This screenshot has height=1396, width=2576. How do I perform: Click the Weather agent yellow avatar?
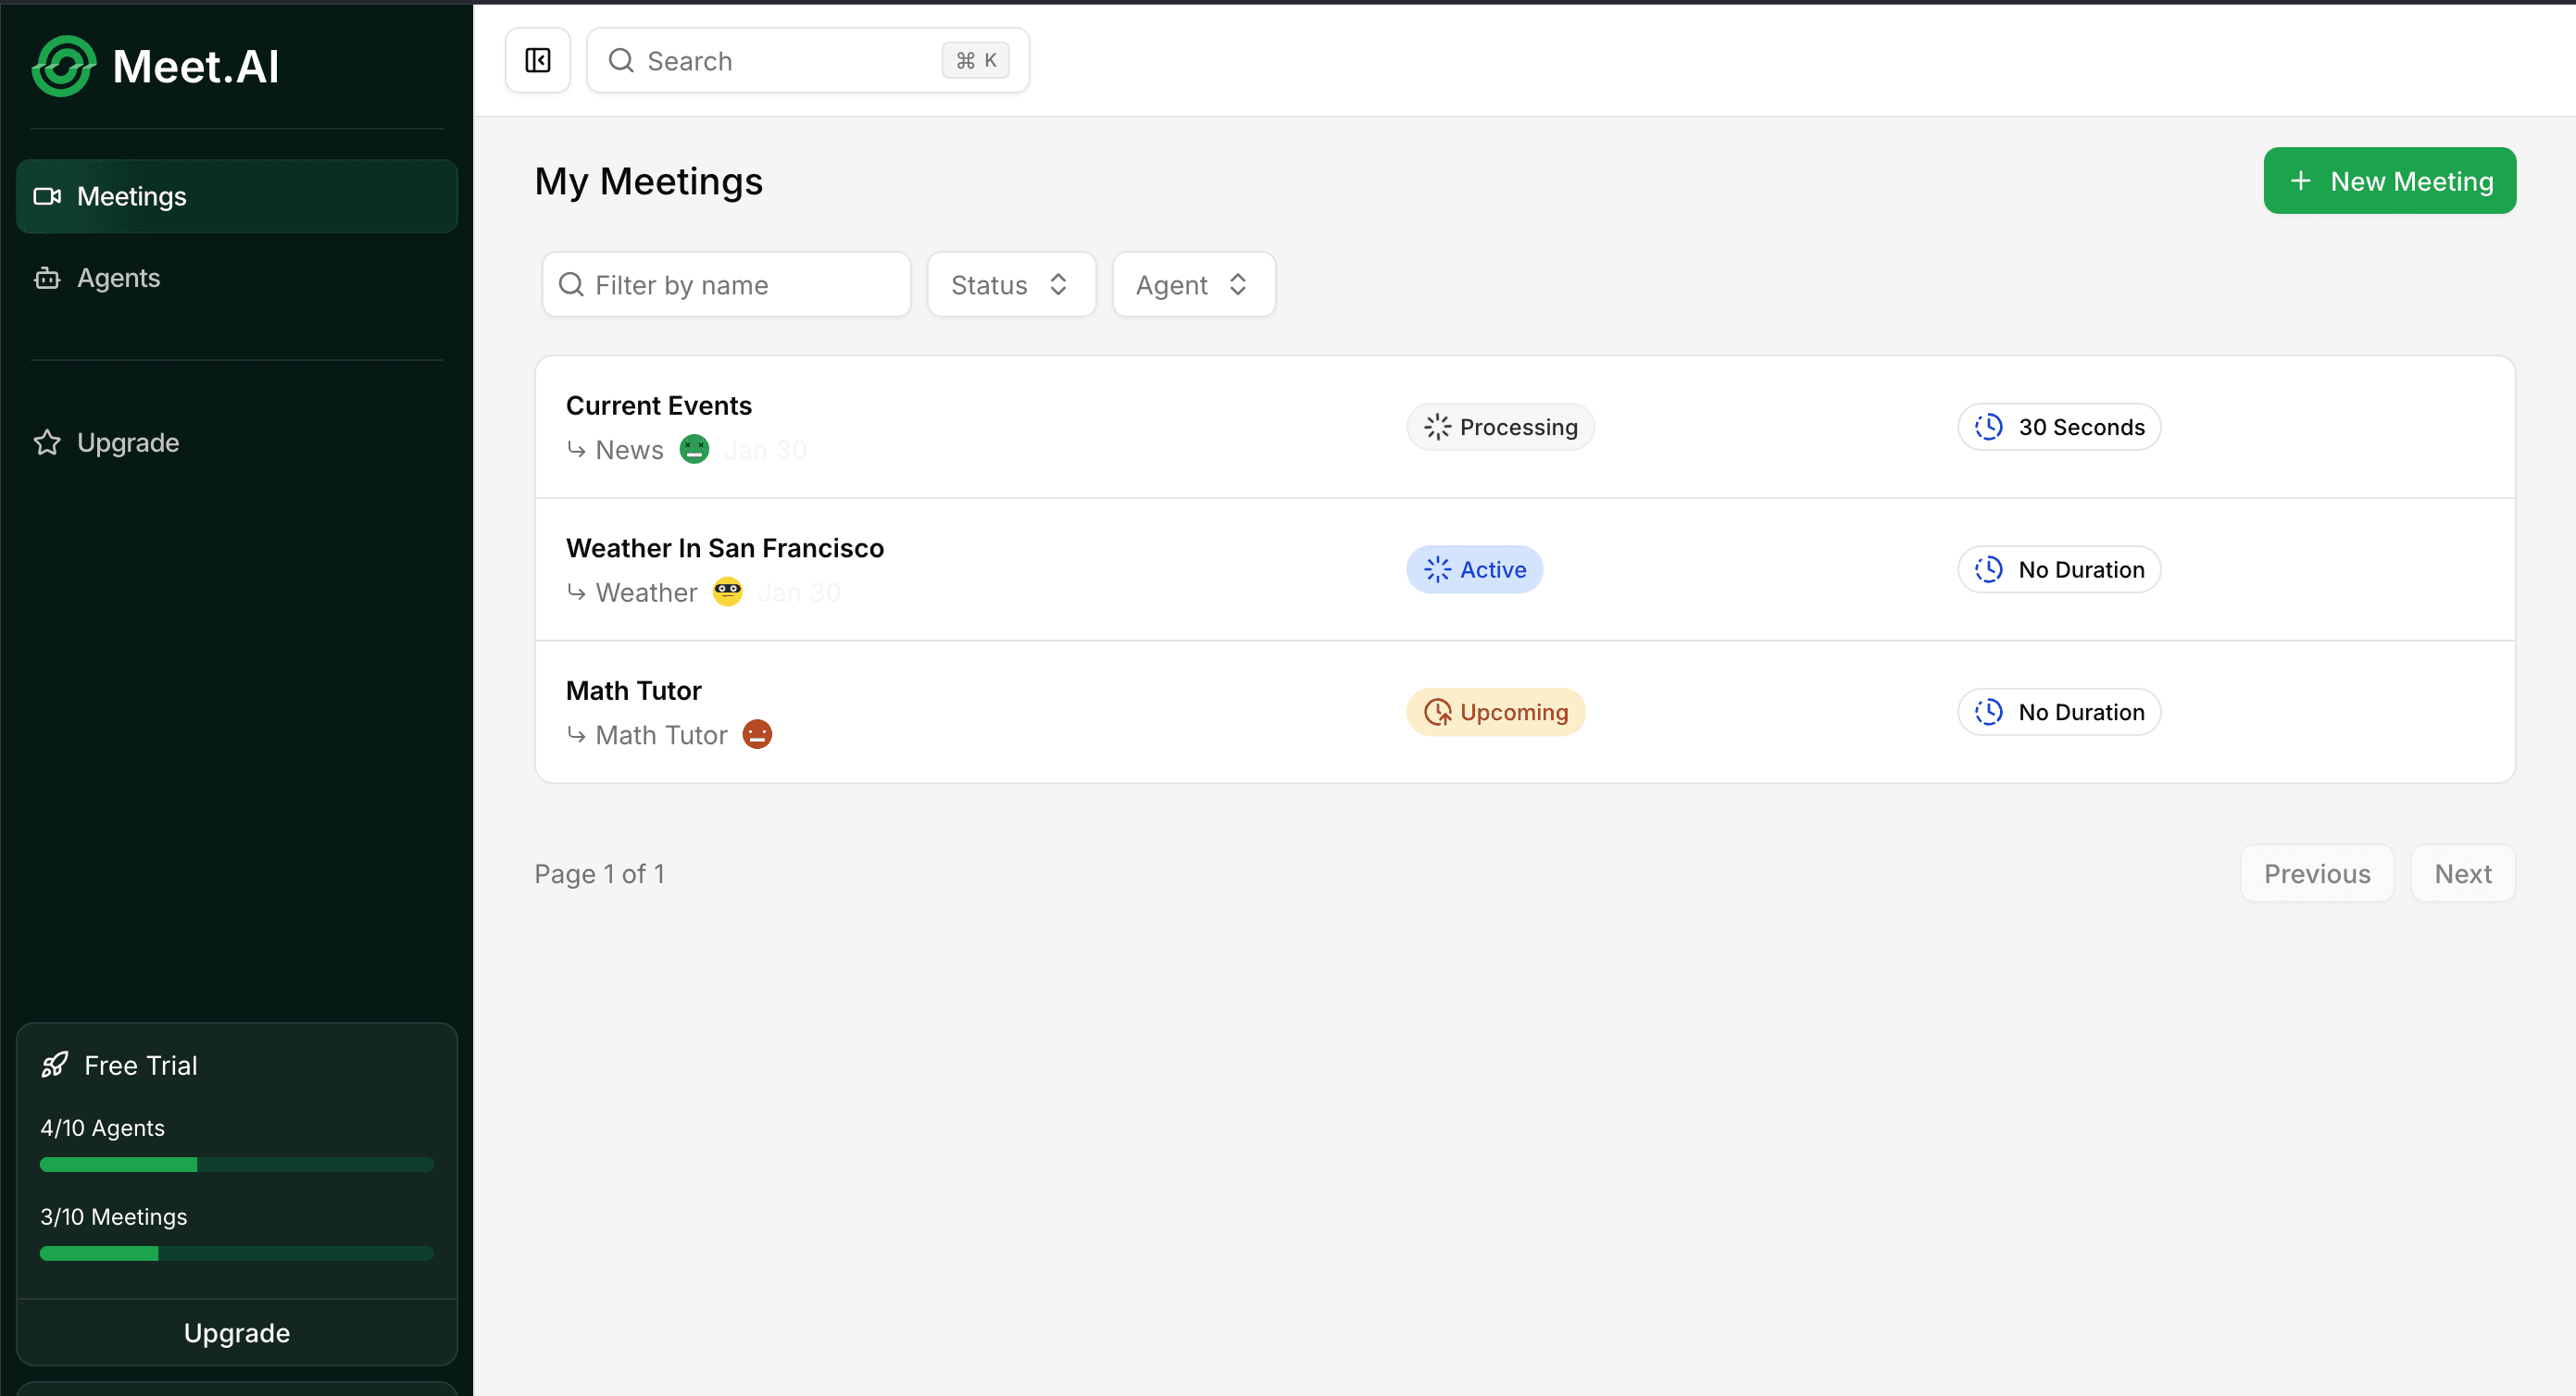[x=727, y=592]
